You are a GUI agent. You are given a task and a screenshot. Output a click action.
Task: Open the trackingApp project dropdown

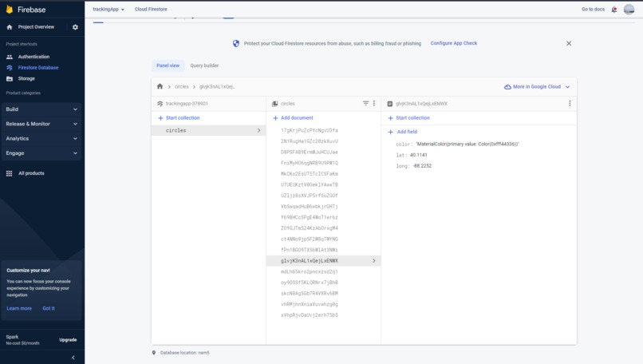tap(108, 9)
